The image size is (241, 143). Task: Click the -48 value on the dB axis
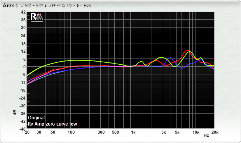23,129
